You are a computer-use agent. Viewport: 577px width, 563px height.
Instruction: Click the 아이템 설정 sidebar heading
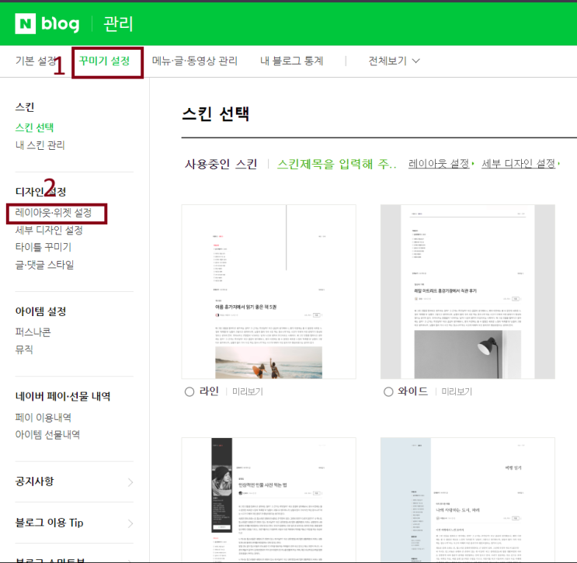[x=40, y=311]
